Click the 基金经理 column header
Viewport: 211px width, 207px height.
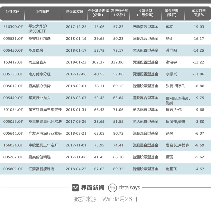[x=172, y=13]
